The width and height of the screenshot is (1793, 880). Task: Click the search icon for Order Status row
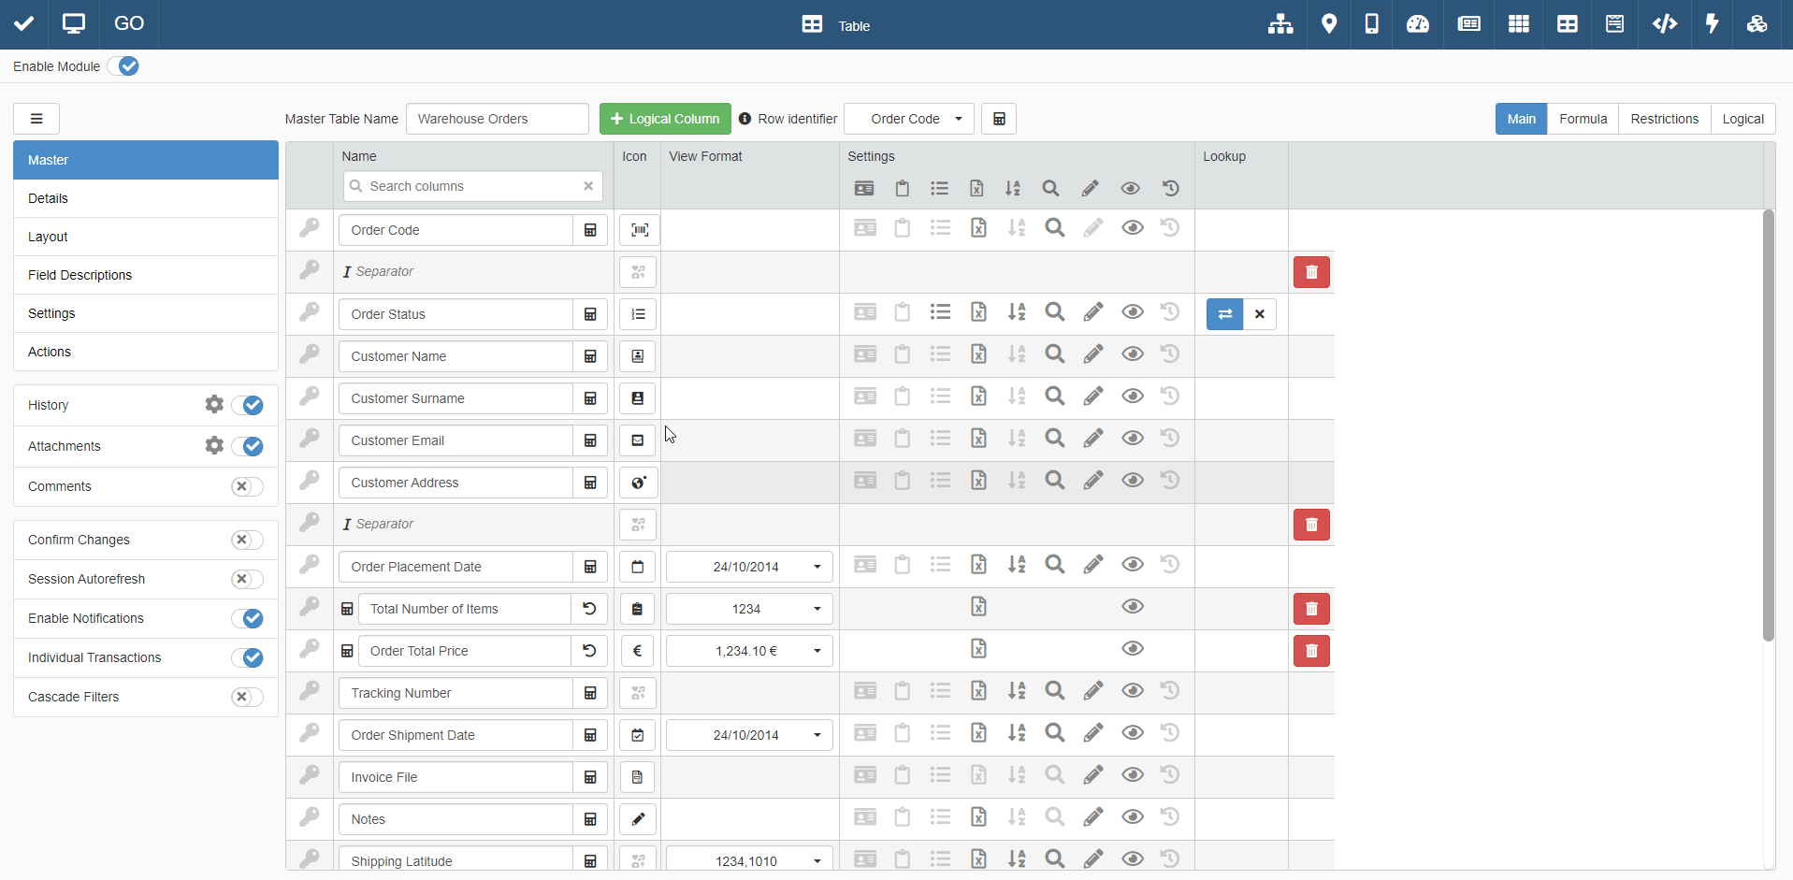pos(1054,312)
